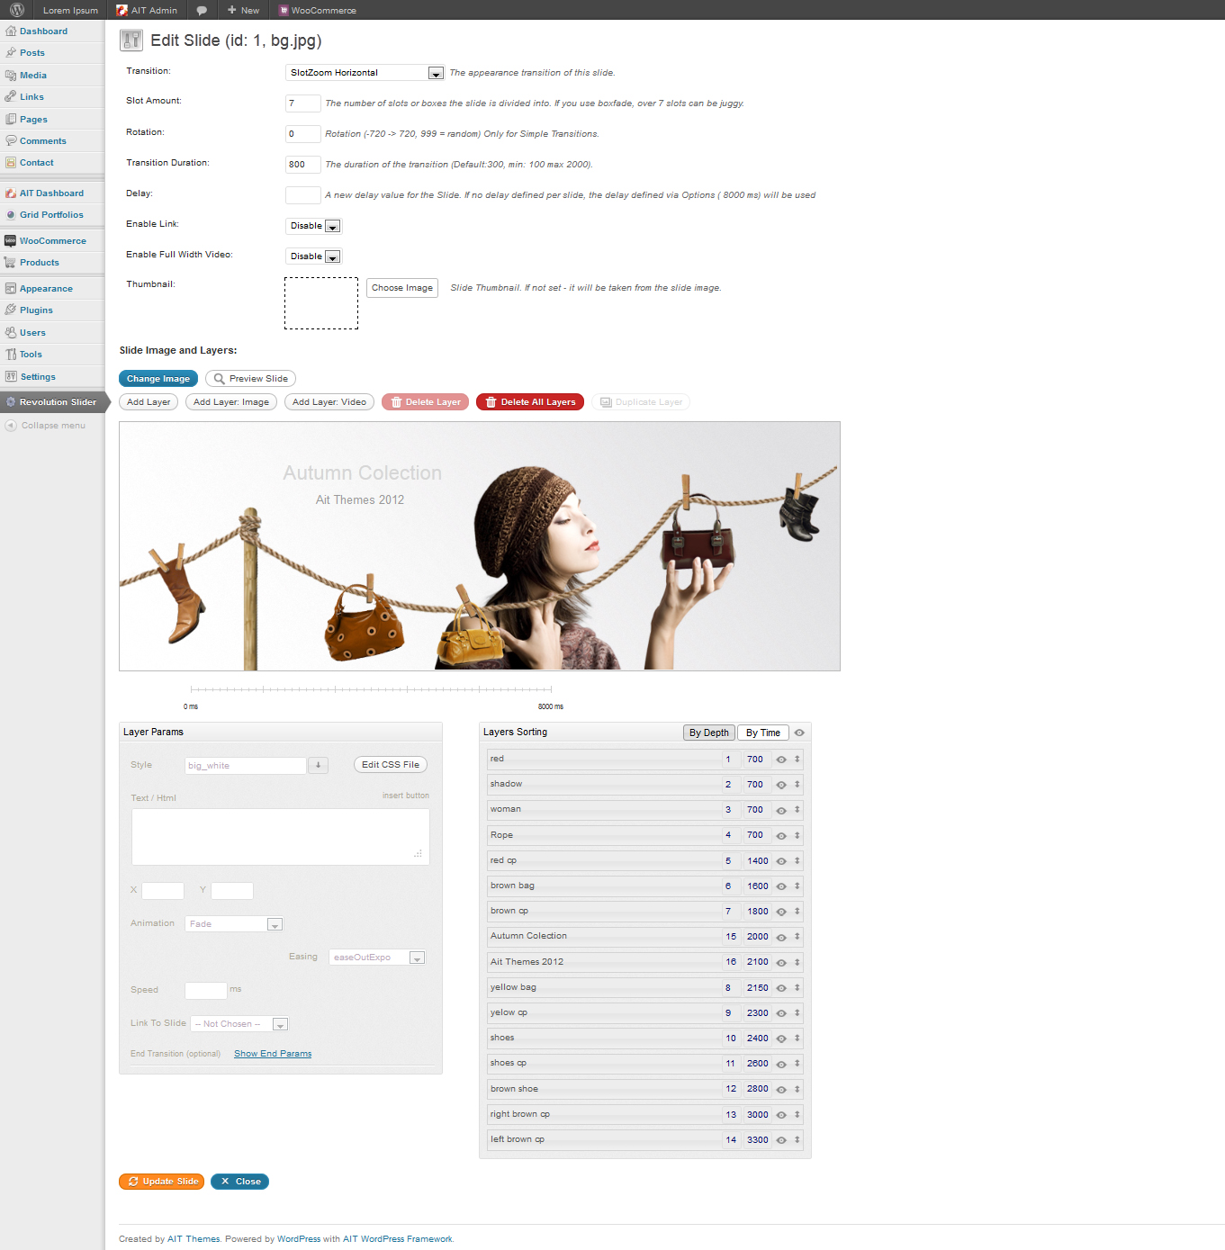Expand the Enable Link dropdown

pos(332,226)
